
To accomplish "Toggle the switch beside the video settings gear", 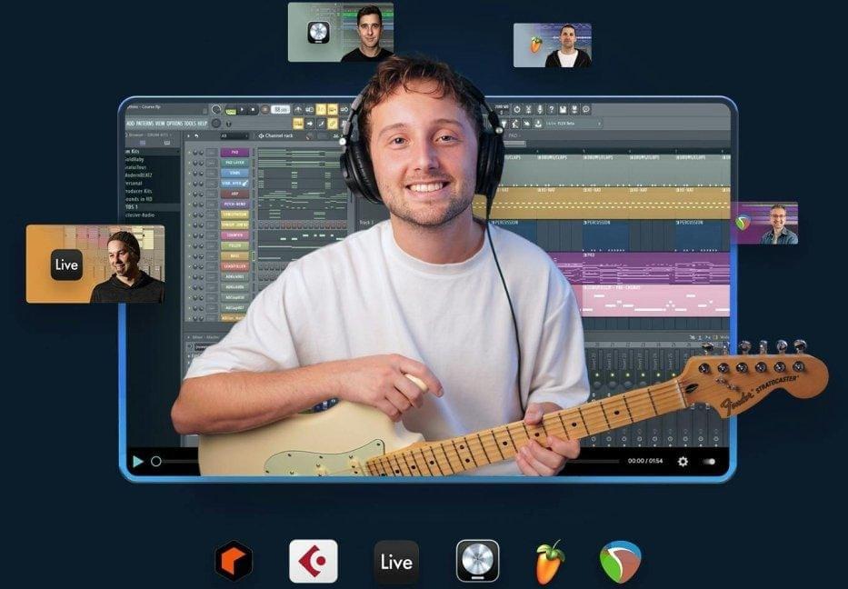I will (x=709, y=462).
